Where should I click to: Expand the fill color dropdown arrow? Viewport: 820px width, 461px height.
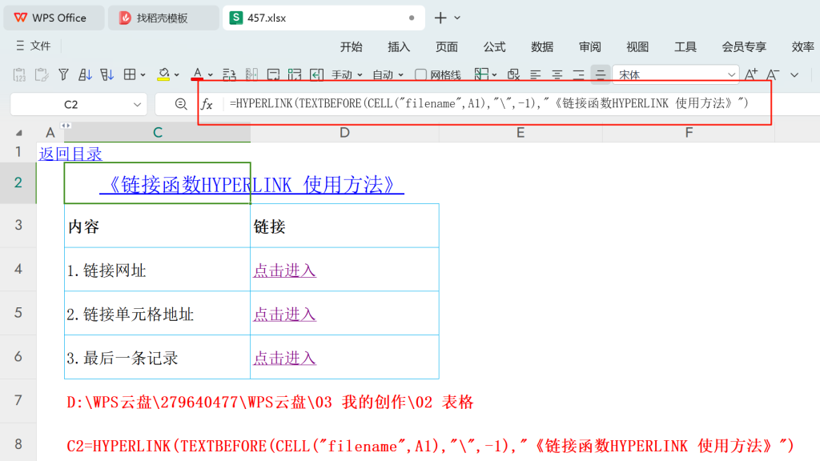177,75
